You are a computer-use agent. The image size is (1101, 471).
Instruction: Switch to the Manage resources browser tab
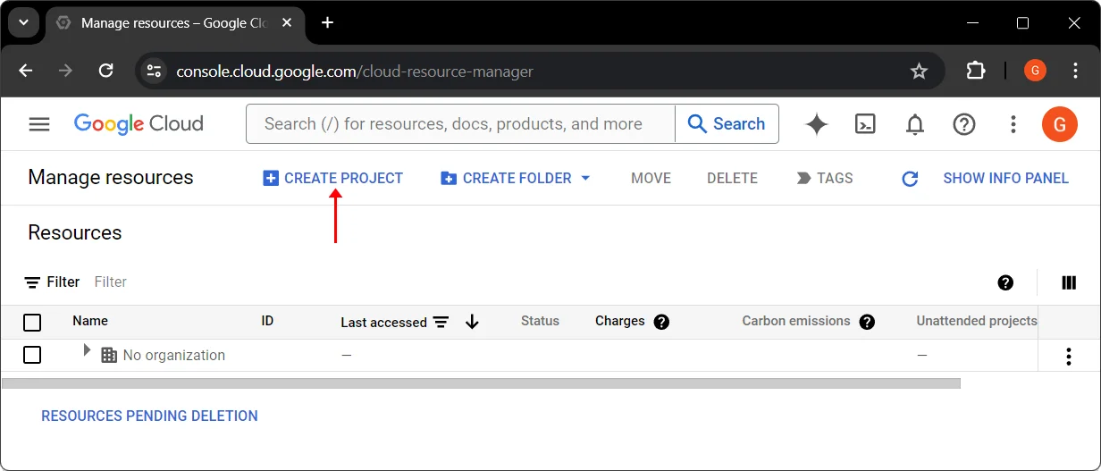[x=175, y=22]
